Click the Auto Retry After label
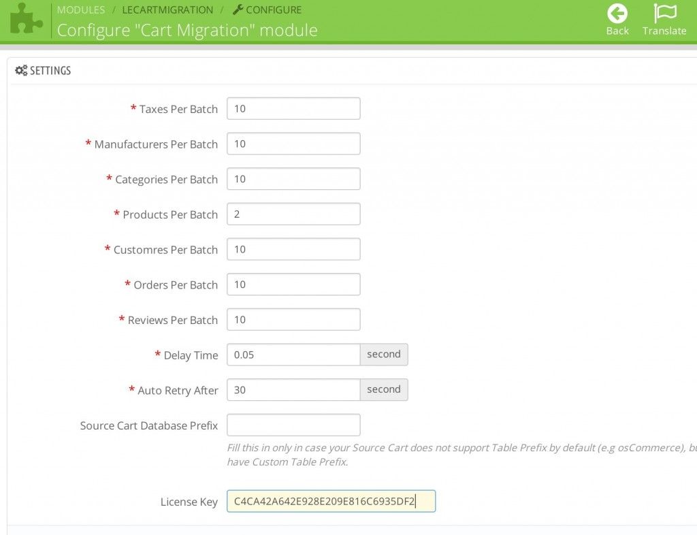Image resolution: width=697 pixels, height=535 pixels. [x=178, y=391]
